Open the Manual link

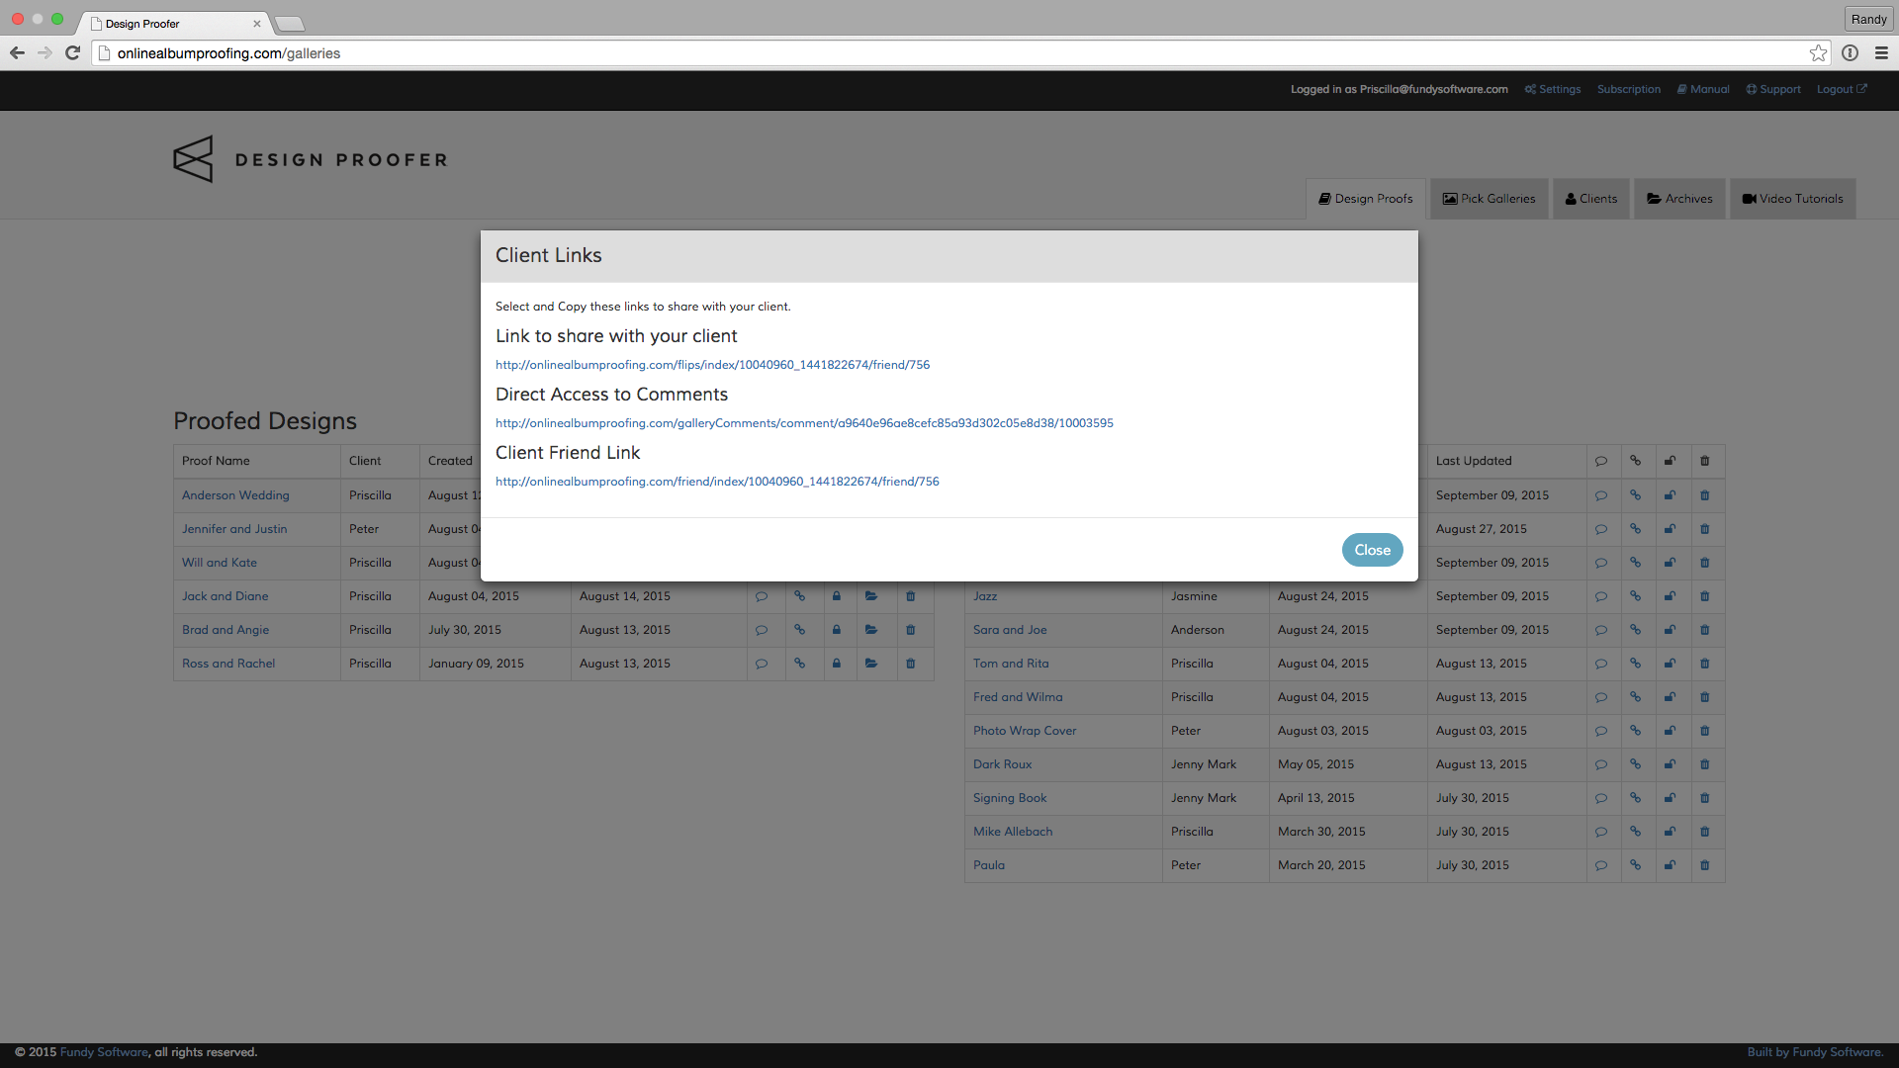click(x=1703, y=89)
